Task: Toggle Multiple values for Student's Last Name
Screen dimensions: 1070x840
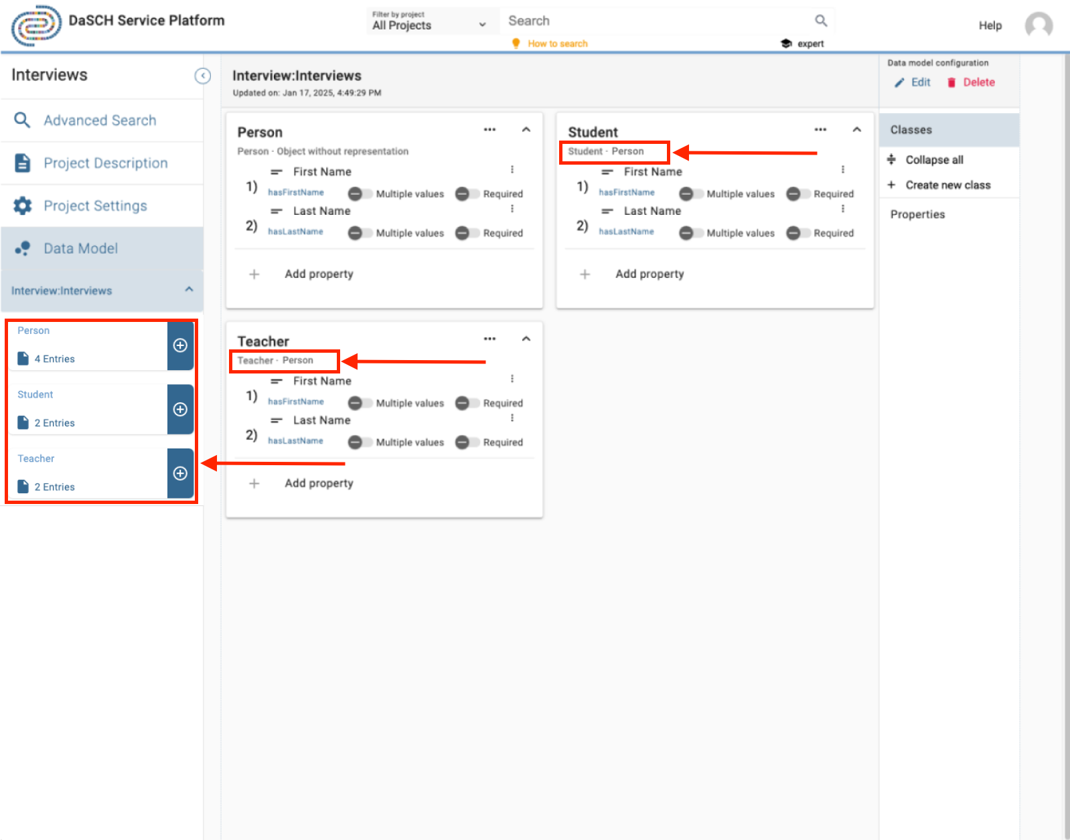Action: coord(690,233)
